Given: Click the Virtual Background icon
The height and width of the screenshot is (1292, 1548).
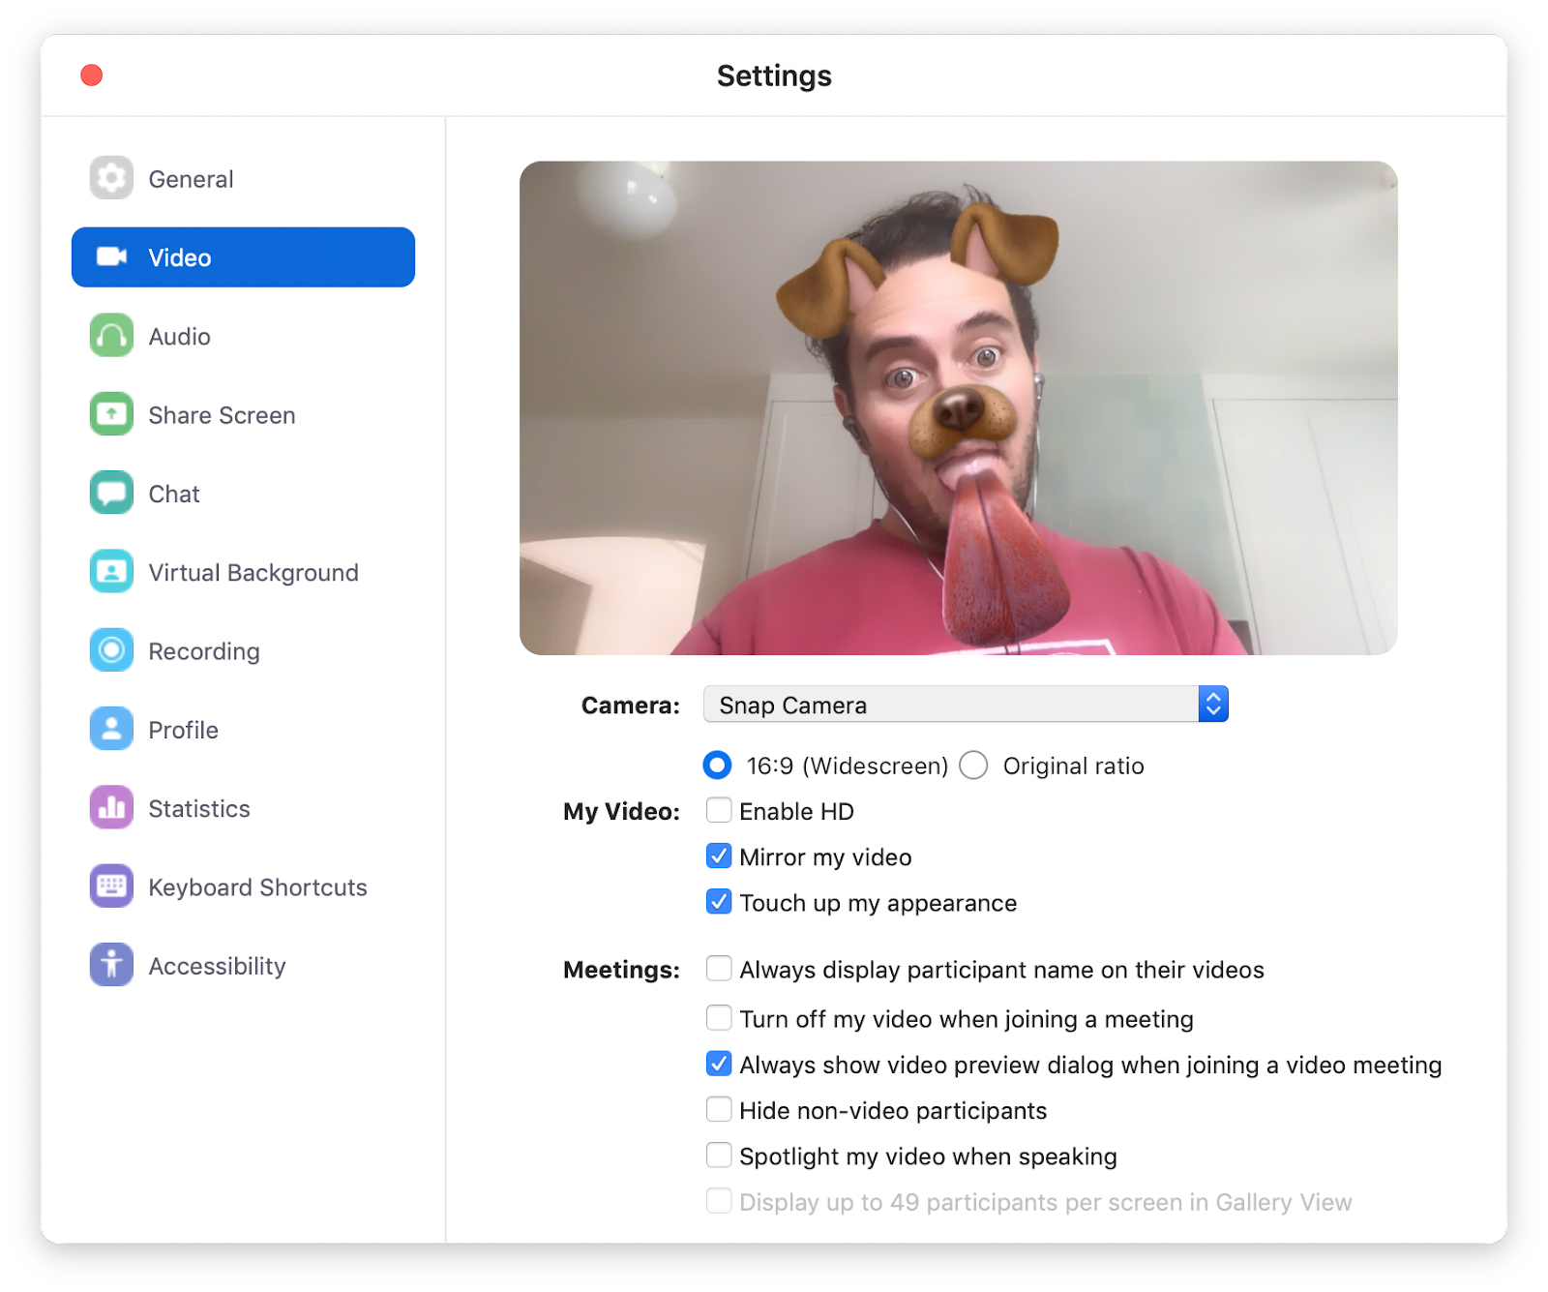Looking at the screenshot, I should point(111,572).
